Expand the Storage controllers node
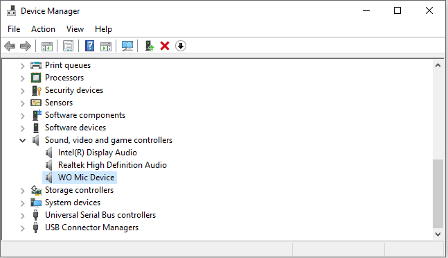 23,191
